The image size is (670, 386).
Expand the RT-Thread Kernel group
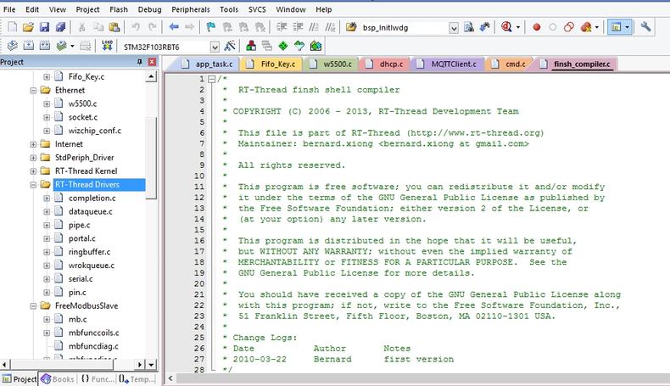(33, 171)
